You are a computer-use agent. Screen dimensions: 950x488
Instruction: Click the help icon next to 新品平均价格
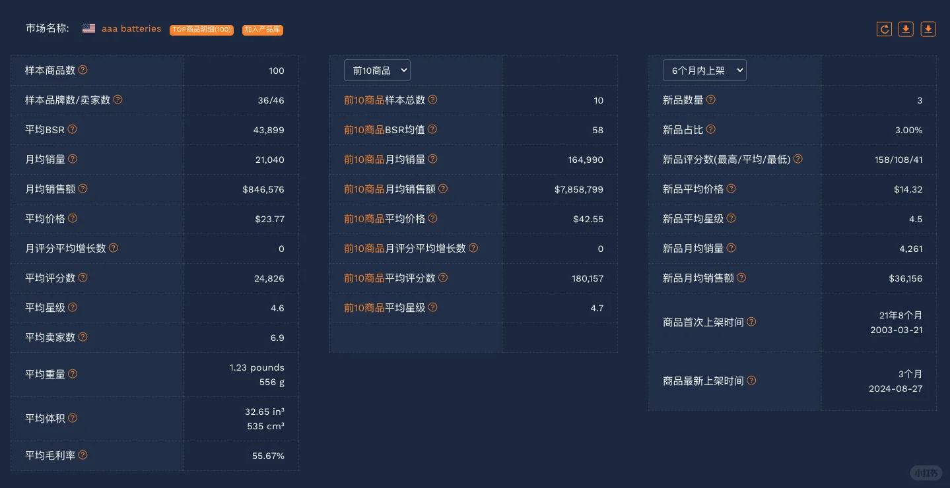[731, 189]
